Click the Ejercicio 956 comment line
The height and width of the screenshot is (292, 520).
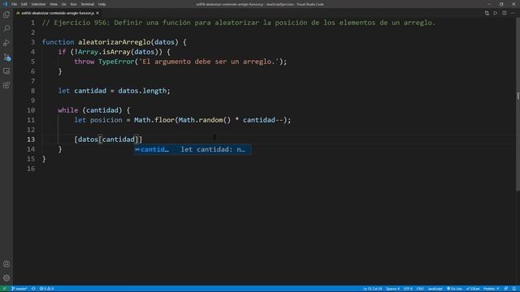pos(238,23)
